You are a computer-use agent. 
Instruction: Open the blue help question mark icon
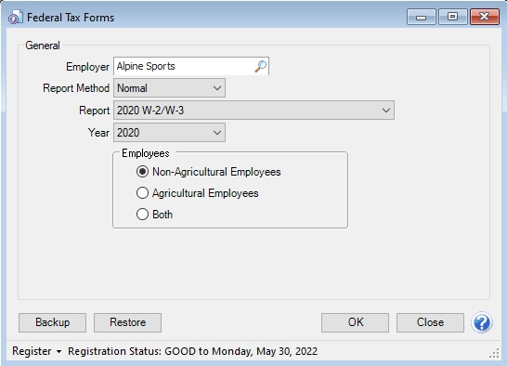click(x=481, y=322)
